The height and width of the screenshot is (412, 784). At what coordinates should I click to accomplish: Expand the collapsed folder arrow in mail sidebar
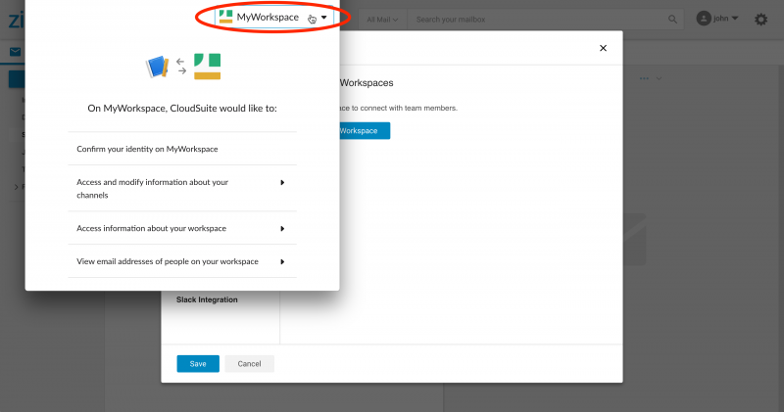tap(17, 187)
